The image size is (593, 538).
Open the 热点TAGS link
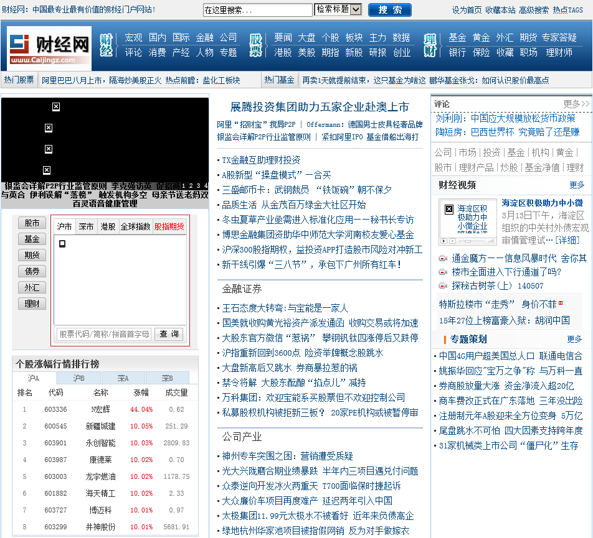[567, 10]
